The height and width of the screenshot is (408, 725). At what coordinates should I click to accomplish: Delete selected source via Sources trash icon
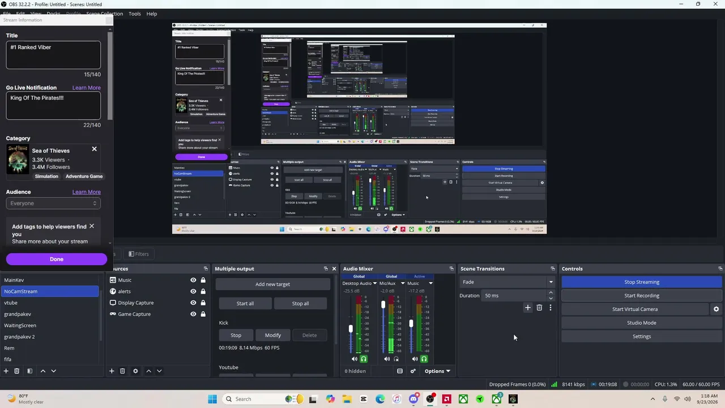(122, 371)
